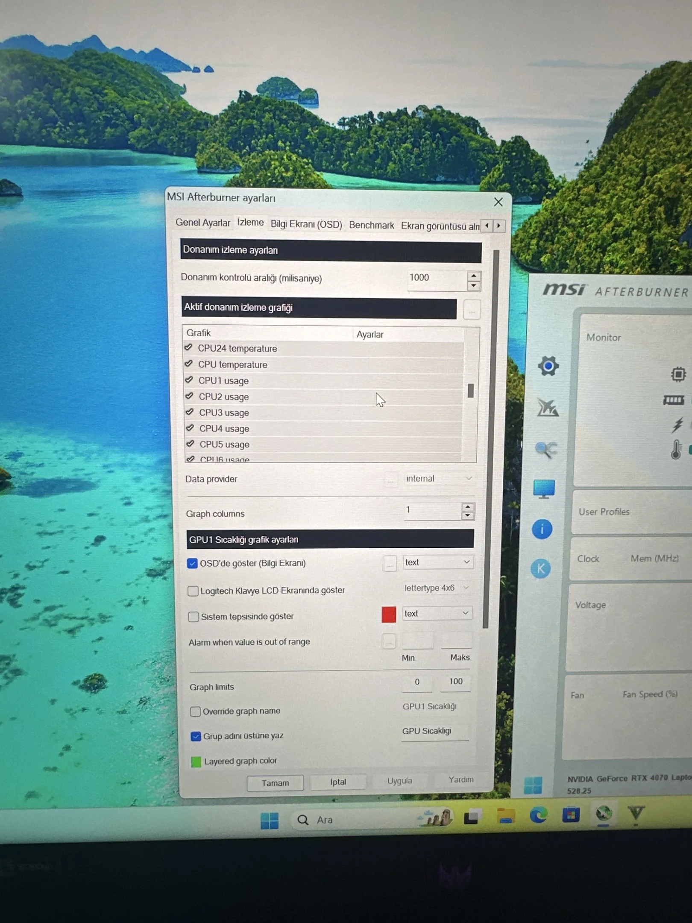Open the settings gear in MSI Afterburner sidebar
Image resolution: width=692 pixels, height=923 pixels.
pos(548,366)
